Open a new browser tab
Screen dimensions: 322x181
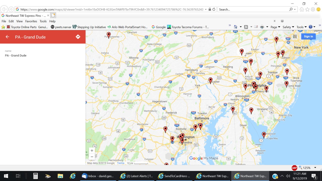click(53, 16)
